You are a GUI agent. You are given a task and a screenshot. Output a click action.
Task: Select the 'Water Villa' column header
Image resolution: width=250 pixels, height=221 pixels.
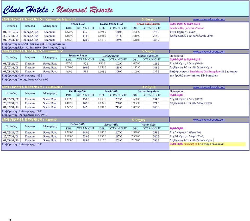click(148, 125)
